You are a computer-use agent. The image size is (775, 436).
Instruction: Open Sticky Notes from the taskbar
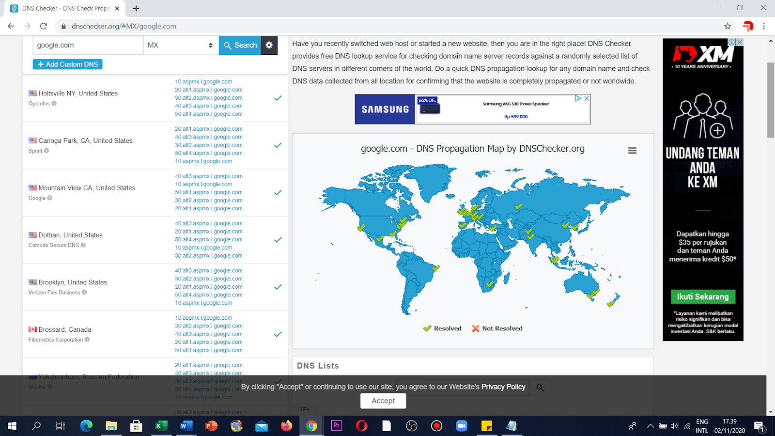point(487,426)
